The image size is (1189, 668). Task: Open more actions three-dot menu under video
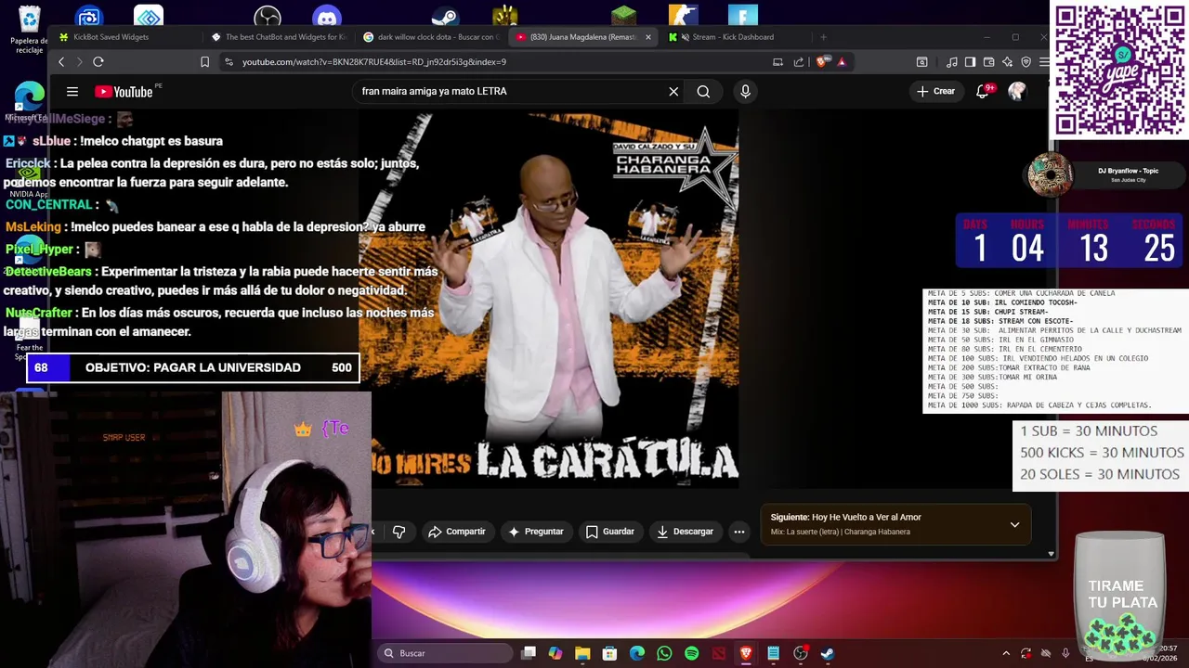(x=738, y=532)
